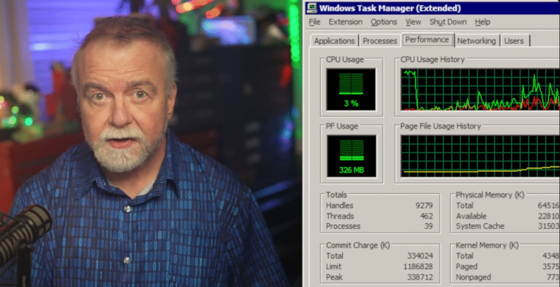Screen dimensions: 560x287
Task: Select the Performance tab
Action: click(427, 40)
